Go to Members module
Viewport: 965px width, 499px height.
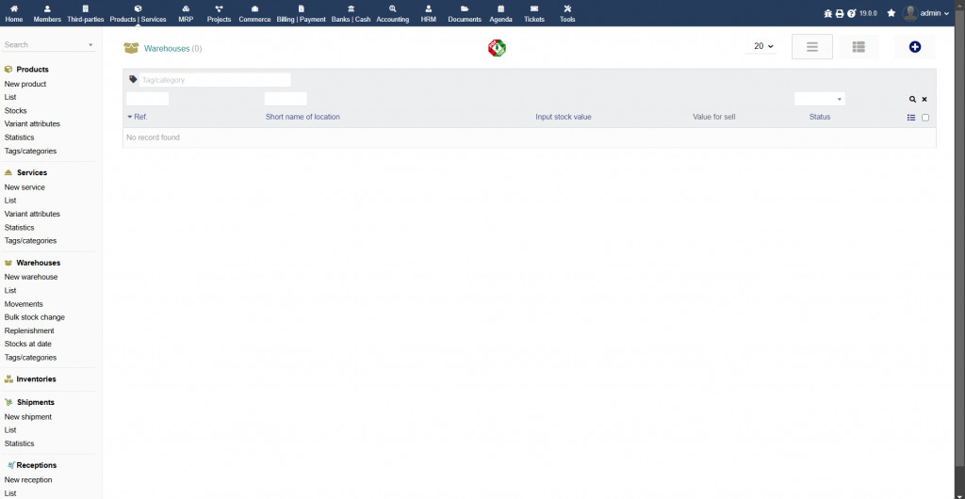coord(47,13)
